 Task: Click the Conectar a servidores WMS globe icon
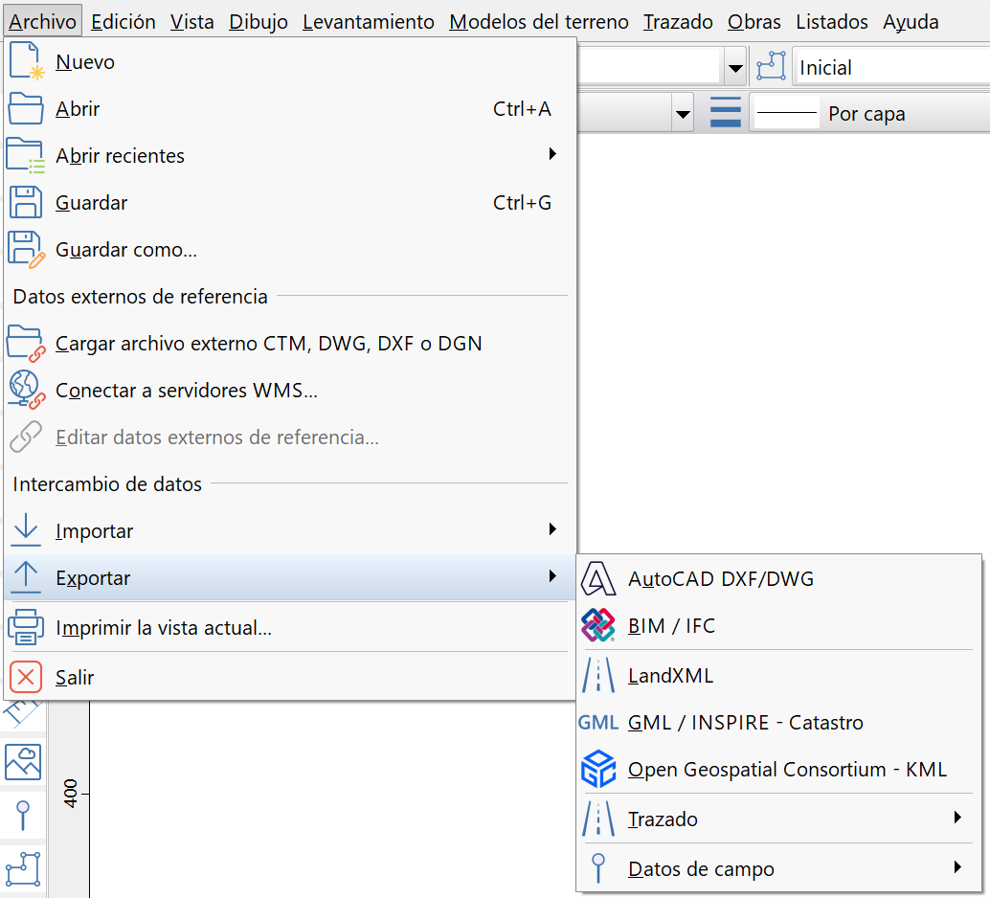pos(26,391)
